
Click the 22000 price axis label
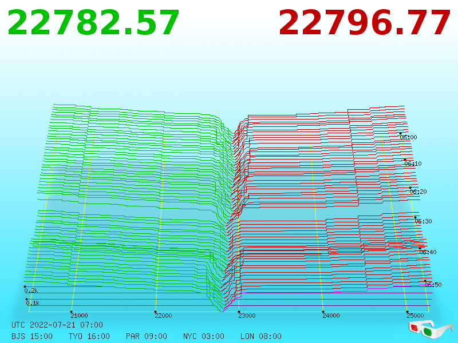(163, 316)
